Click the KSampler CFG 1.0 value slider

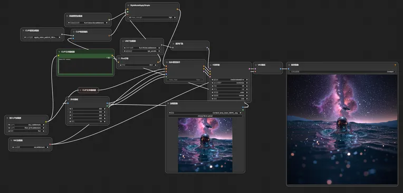pos(230,89)
